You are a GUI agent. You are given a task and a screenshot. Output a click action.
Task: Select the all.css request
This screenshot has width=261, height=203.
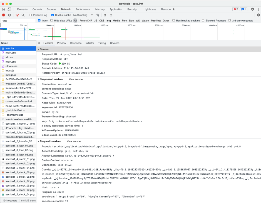tap(18, 57)
